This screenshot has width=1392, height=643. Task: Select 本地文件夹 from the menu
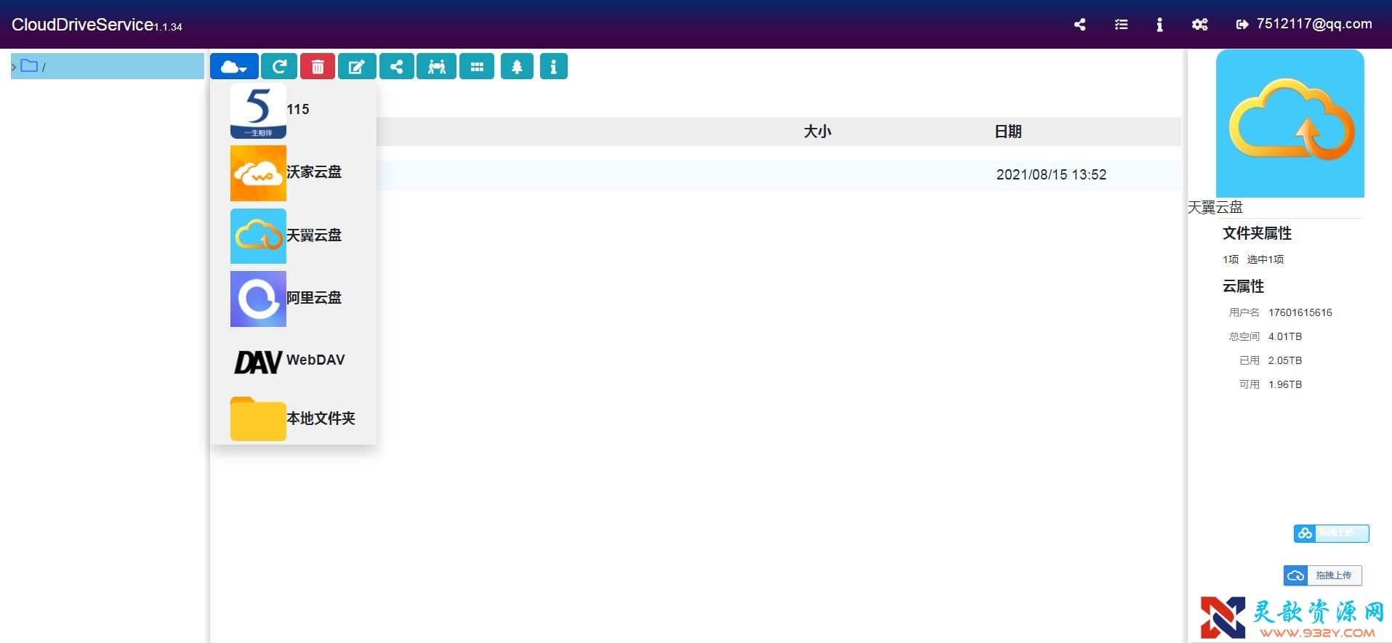point(293,418)
